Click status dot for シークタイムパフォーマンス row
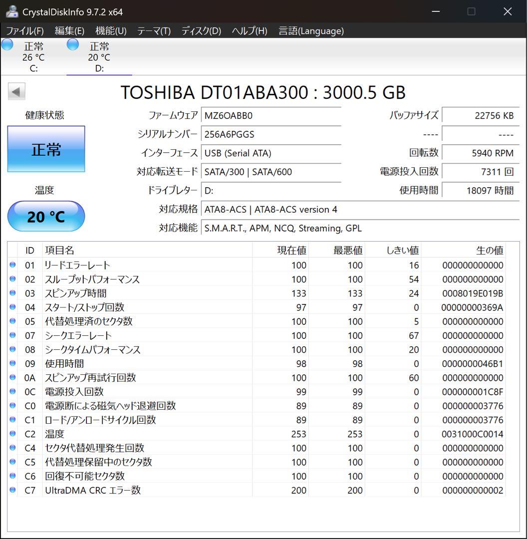527x539 pixels. (12, 349)
